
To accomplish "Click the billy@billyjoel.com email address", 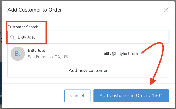I will (x=121, y=54).
